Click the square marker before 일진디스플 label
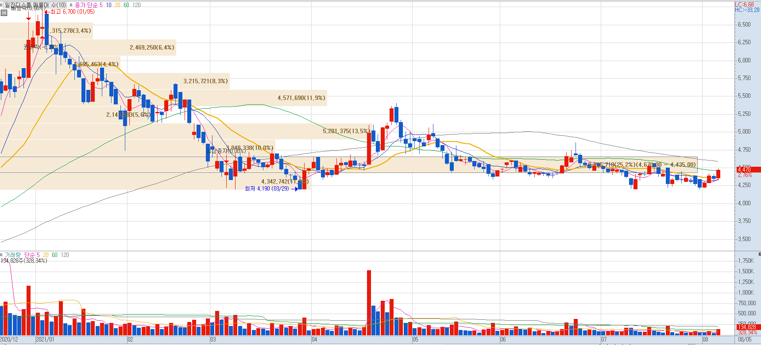Viewport: 761px width, 345px height. pos(2,5)
